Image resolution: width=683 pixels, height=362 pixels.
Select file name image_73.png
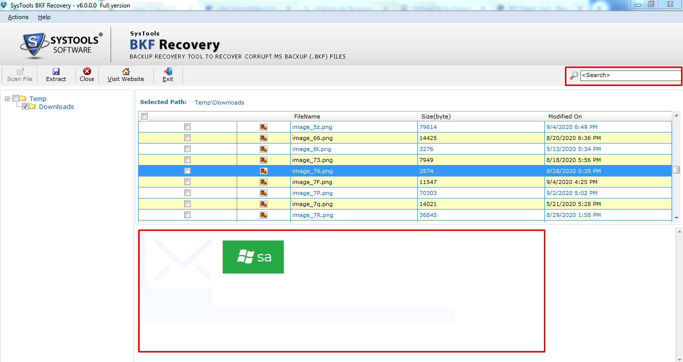click(x=312, y=160)
